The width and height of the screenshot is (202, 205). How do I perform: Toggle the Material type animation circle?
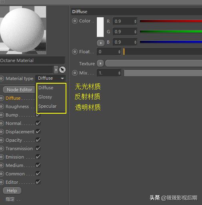[x=2, y=78]
